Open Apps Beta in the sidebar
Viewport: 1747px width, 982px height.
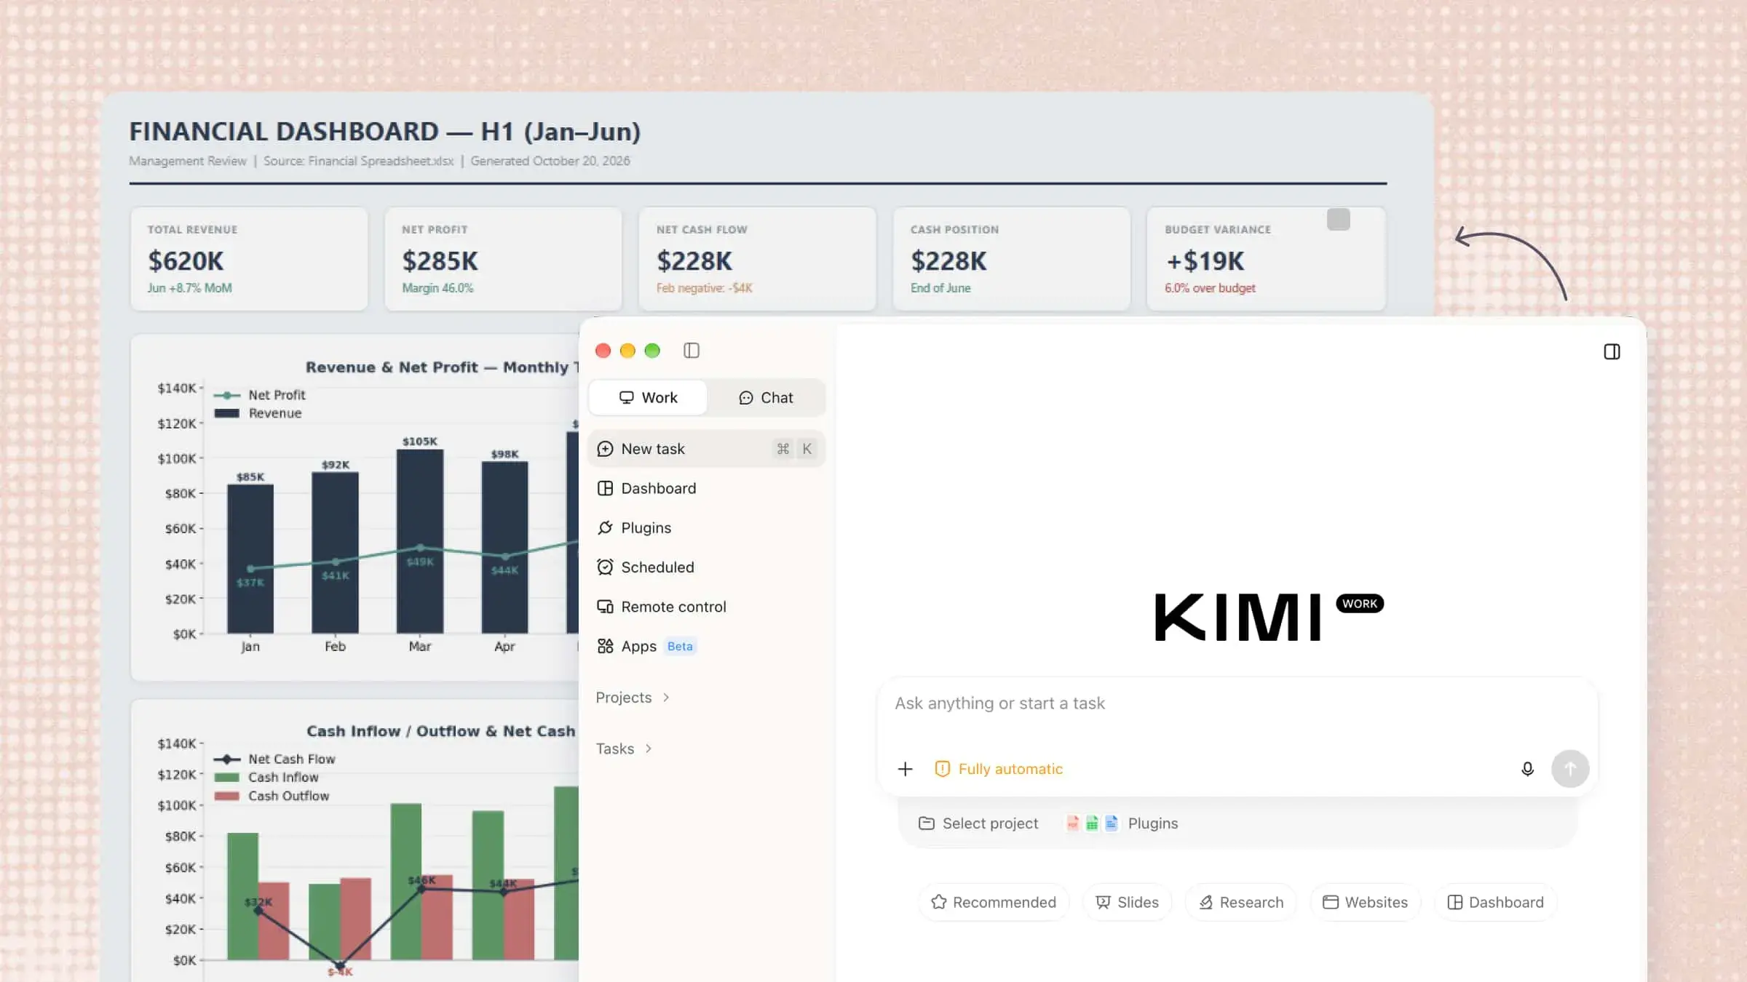(x=706, y=646)
